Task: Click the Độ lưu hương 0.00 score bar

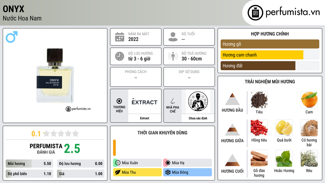Action: point(81,164)
